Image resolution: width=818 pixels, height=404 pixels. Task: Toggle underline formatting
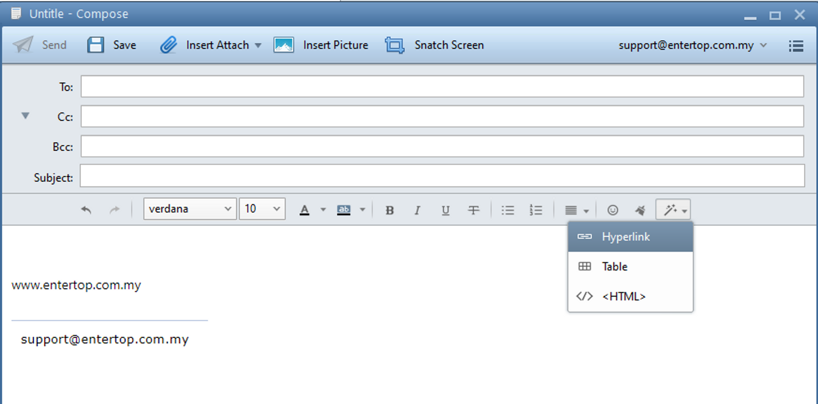(x=445, y=210)
